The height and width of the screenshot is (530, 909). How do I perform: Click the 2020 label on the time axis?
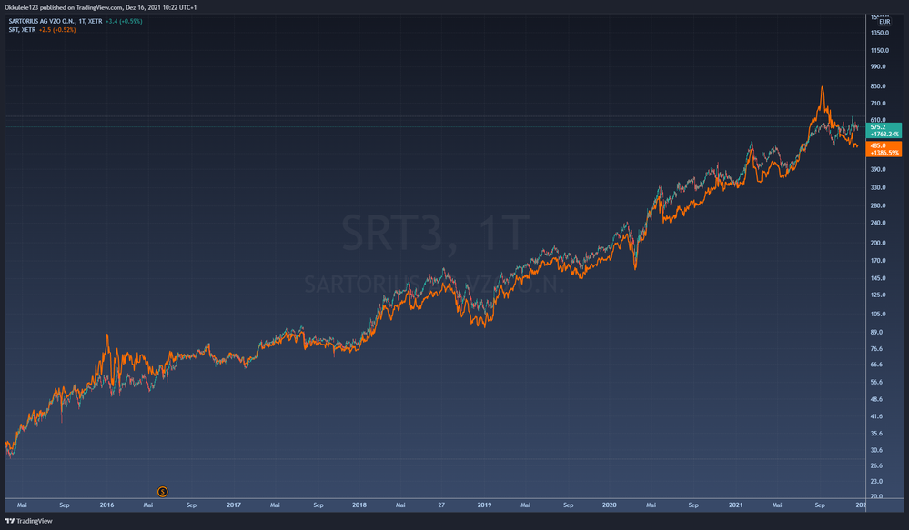pyautogui.click(x=610, y=505)
